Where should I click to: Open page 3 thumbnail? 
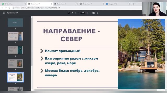tap(15, 50)
